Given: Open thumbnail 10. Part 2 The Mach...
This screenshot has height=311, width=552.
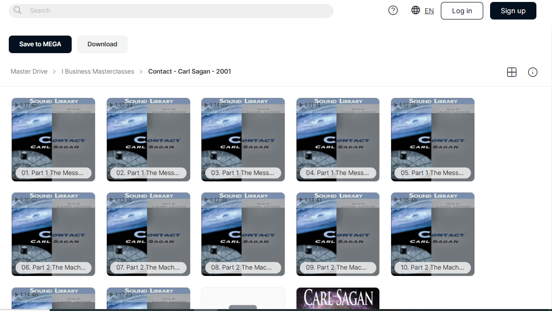Looking at the screenshot, I should [x=433, y=234].
